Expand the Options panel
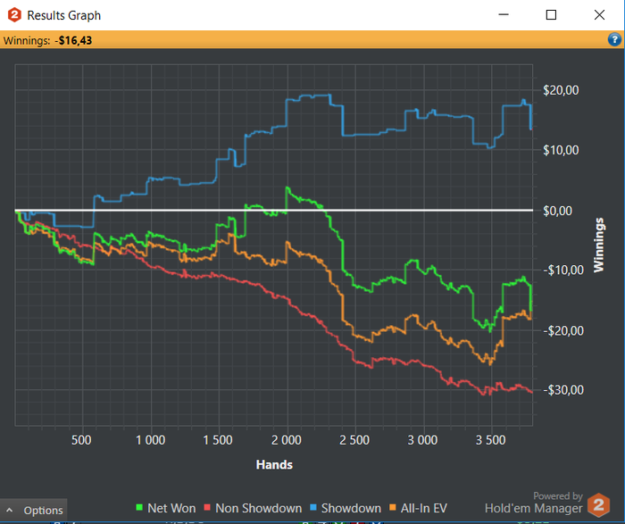The height and width of the screenshot is (524, 625). (x=34, y=511)
